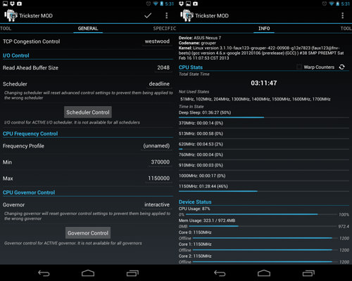Tap the Device Status header

(x=195, y=202)
